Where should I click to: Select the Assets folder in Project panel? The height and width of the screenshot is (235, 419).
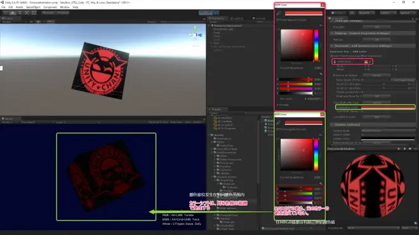coord(219,135)
